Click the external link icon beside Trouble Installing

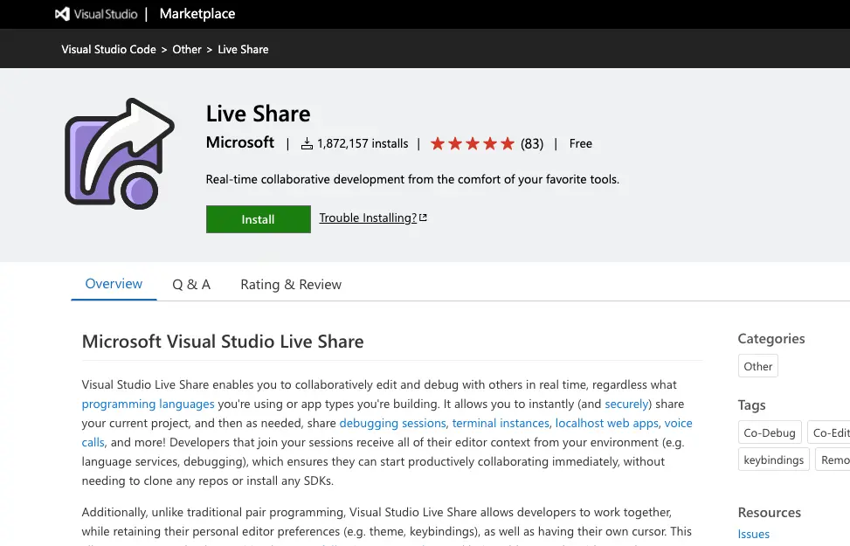click(424, 218)
